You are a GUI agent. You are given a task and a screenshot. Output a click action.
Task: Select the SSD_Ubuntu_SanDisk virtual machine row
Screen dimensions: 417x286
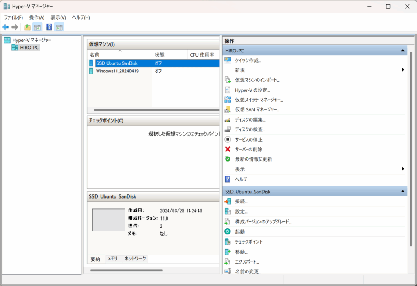(x=154, y=63)
